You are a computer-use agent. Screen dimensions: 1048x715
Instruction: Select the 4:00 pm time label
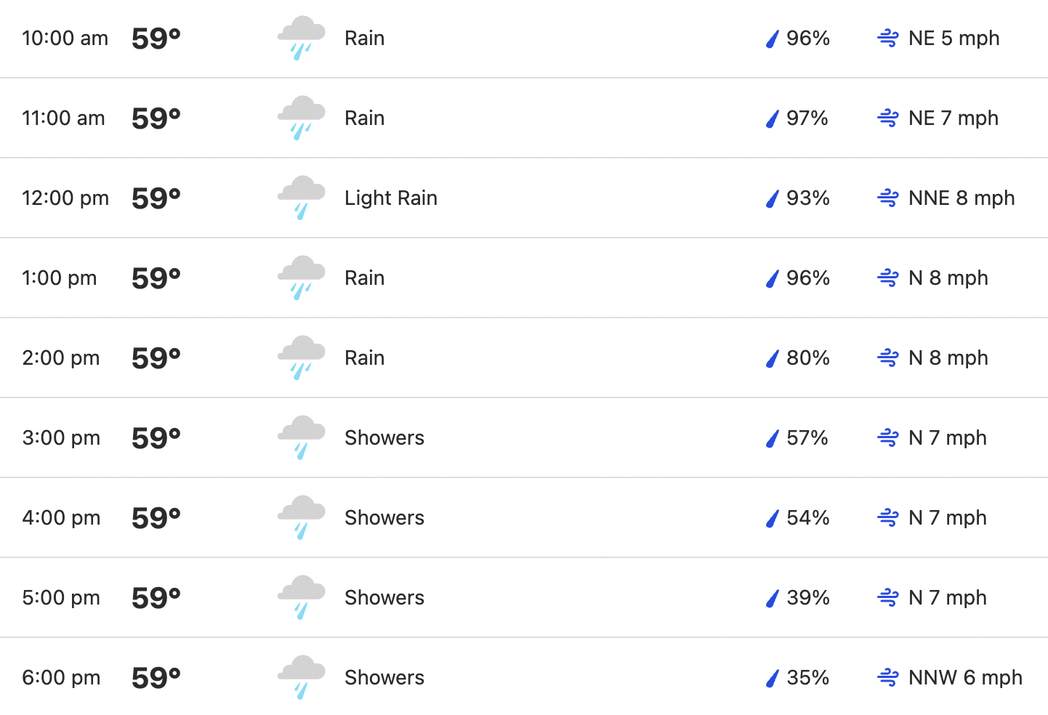[61, 517]
